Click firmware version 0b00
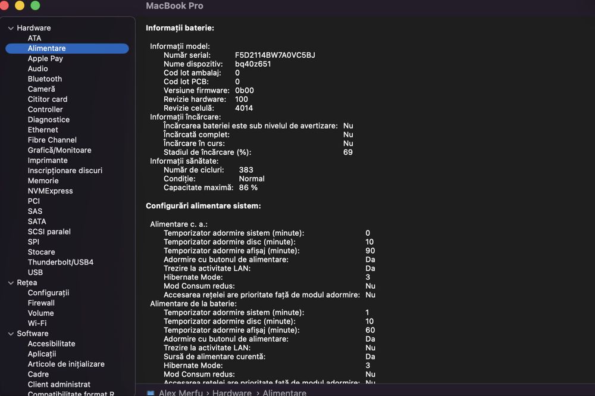The image size is (595, 396). [x=245, y=91]
